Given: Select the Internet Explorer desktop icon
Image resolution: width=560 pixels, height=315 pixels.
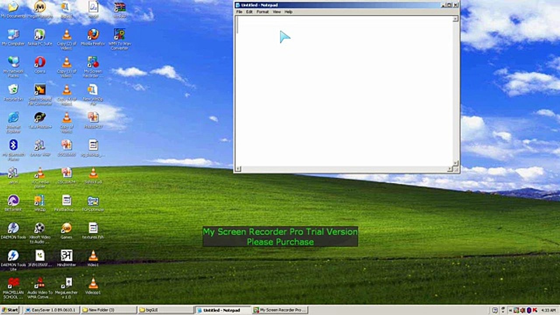Looking at the screenshot, I should 13,122.
